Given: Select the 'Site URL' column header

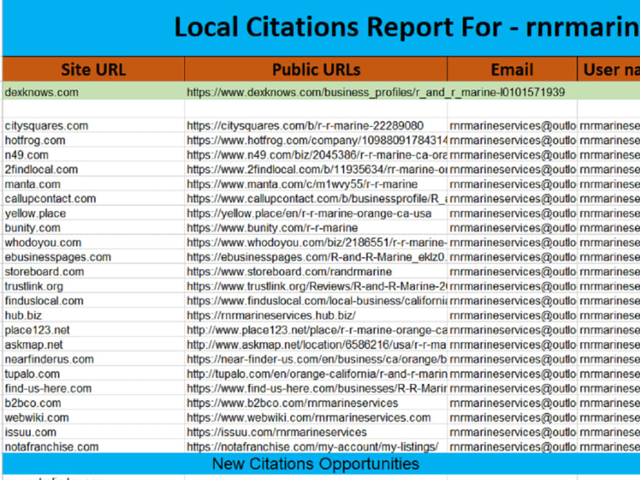Looking at the screenshot, I should [x=93, y=69].
